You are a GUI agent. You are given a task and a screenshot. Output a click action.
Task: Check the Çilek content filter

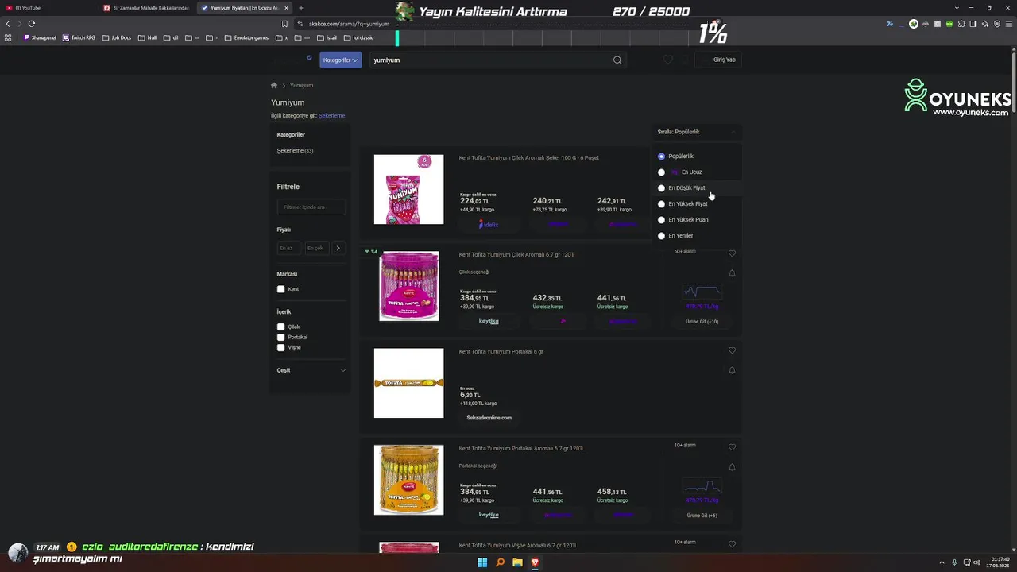280,327
